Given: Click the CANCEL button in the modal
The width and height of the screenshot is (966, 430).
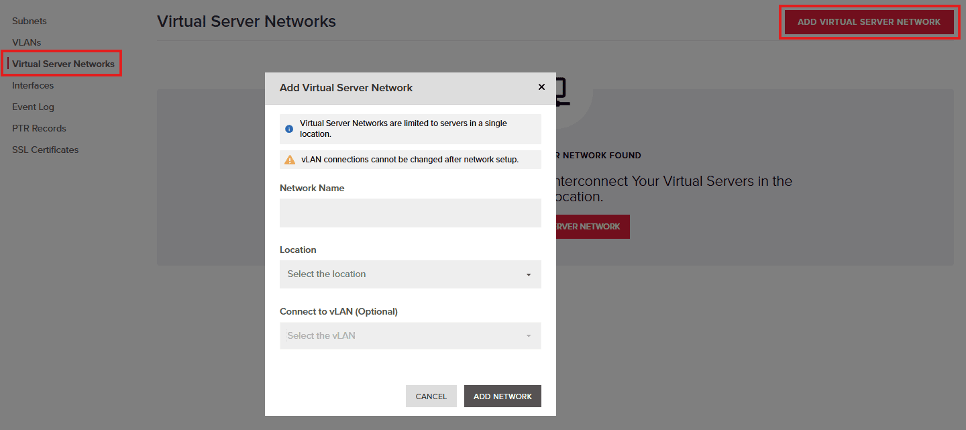Looking at the screenshot, I should [x=431, y=396].
